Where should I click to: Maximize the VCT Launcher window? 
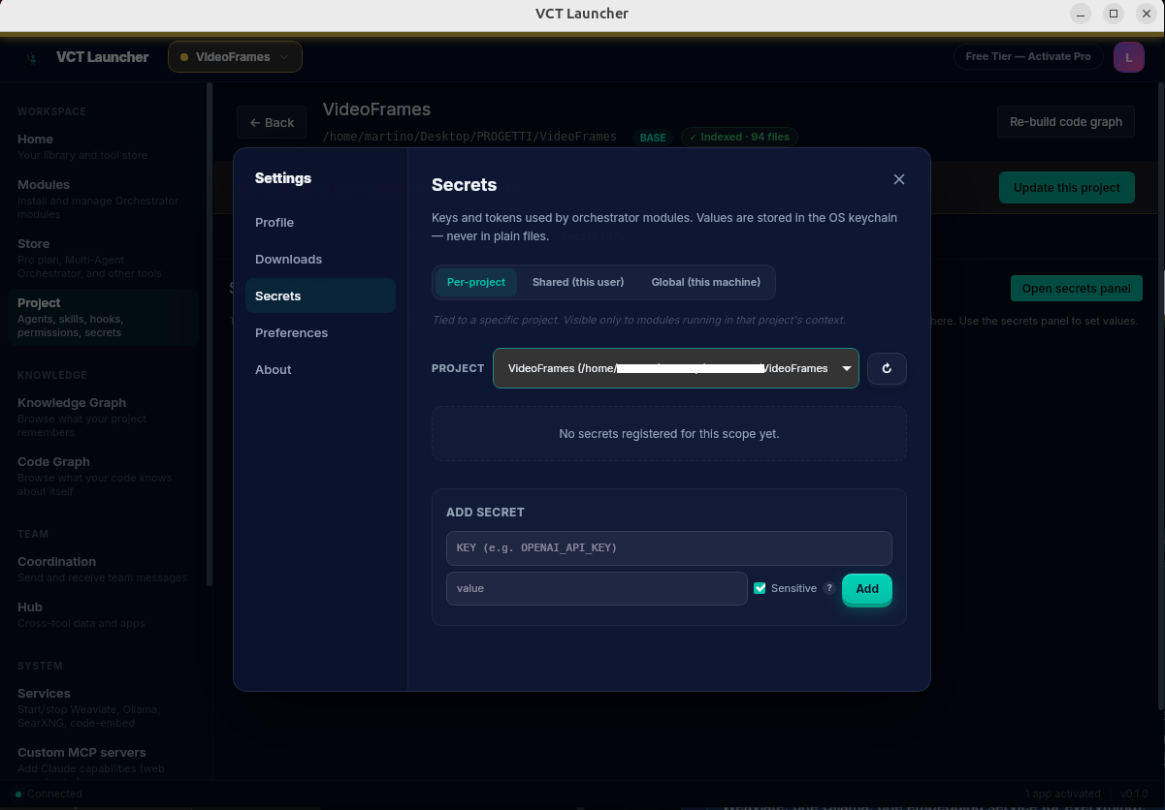click(1114, 14)
